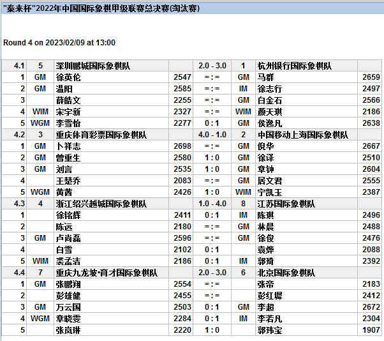This screenshot has height=341, width=384.
Task: Click player name 万云国
Action: (x=68, y=307)
